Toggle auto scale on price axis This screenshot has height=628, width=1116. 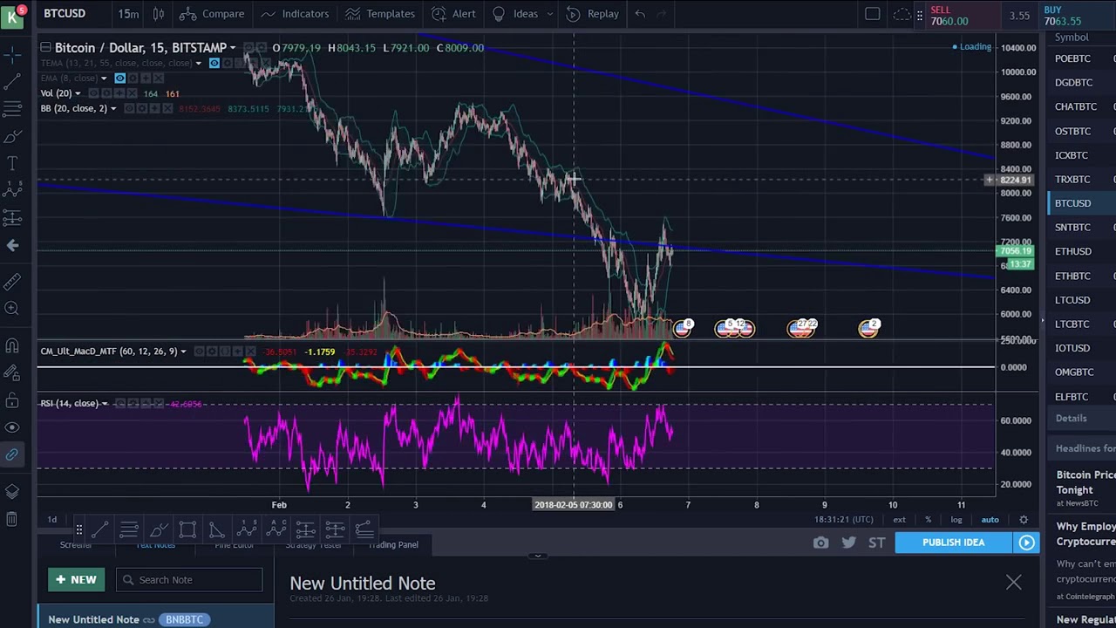[990, 520]
